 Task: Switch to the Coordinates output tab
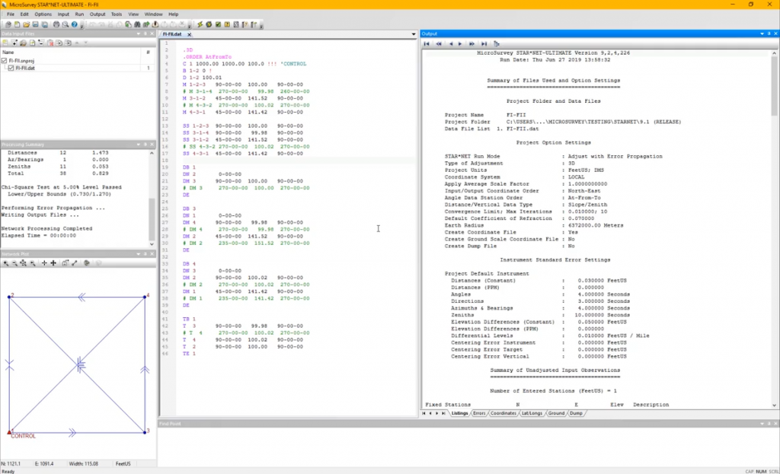click(x=503, y=413)
